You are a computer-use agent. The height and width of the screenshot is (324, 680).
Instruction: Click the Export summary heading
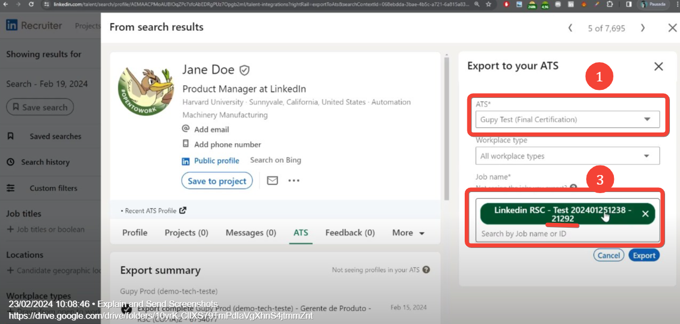[160, 270]
